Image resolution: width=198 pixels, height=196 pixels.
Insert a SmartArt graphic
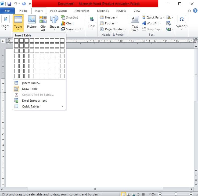click(70, 17)
